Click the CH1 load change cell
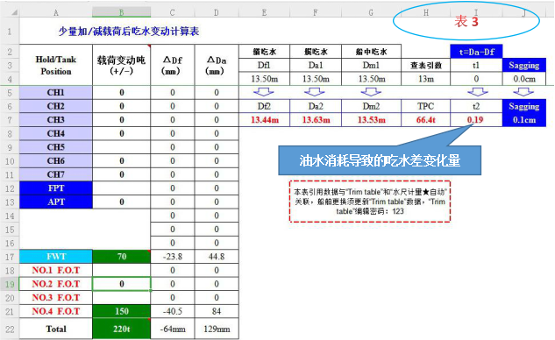Image resolution: width=555 pixels, height=340 pixels. (x=121, y=93)
